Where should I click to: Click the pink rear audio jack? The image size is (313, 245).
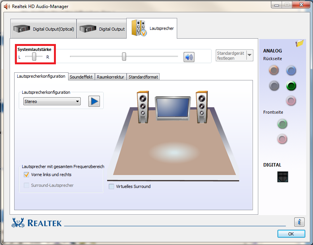[291, 101]
